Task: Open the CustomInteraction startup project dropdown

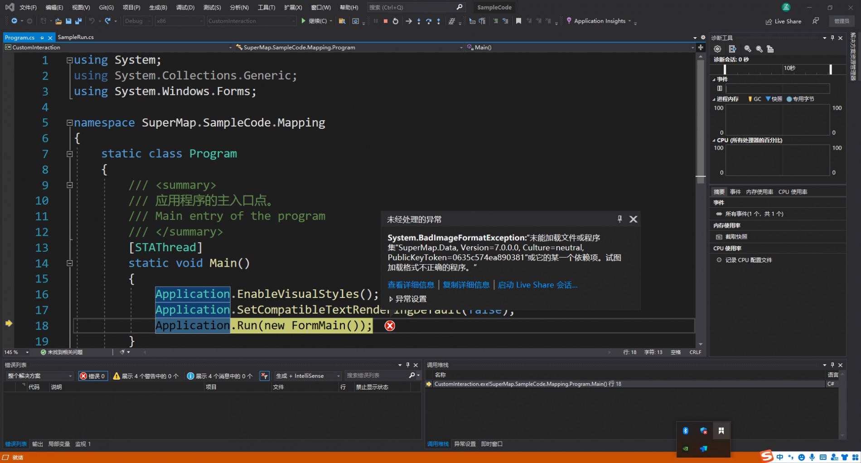Action: [252, 21]
